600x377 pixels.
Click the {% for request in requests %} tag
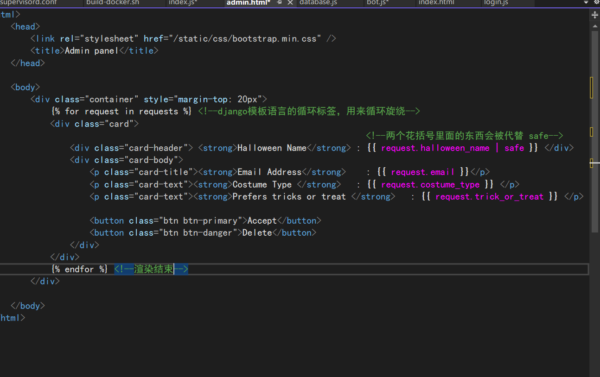coord(121,111)
